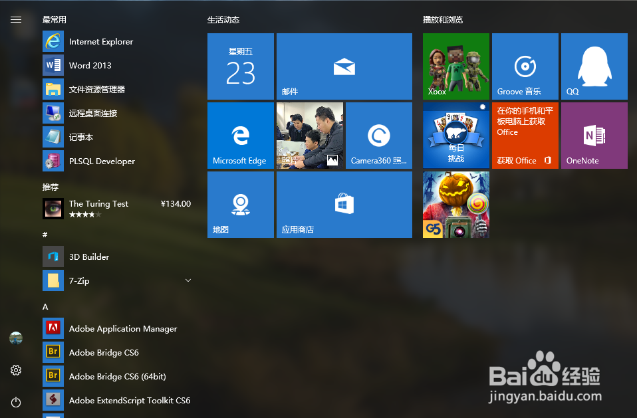Click the 最常用 section heading
This screenshot has height=418, width=637.
[54, 19]
